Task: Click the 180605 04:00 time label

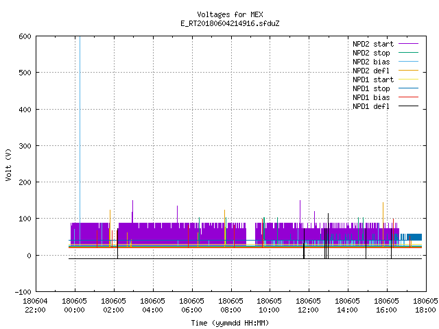Action: pyautogui.click(x=152, y=306)
